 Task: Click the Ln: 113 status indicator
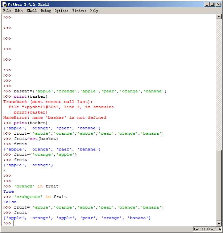[201, 229]
